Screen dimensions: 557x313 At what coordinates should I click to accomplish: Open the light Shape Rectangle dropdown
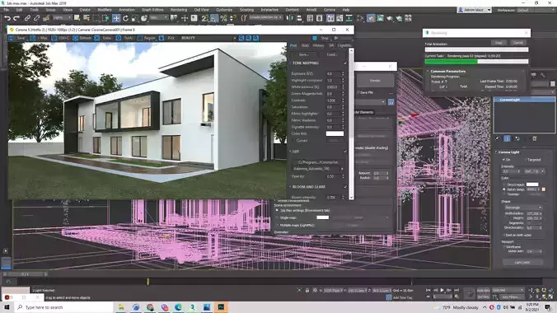point(523,207)
